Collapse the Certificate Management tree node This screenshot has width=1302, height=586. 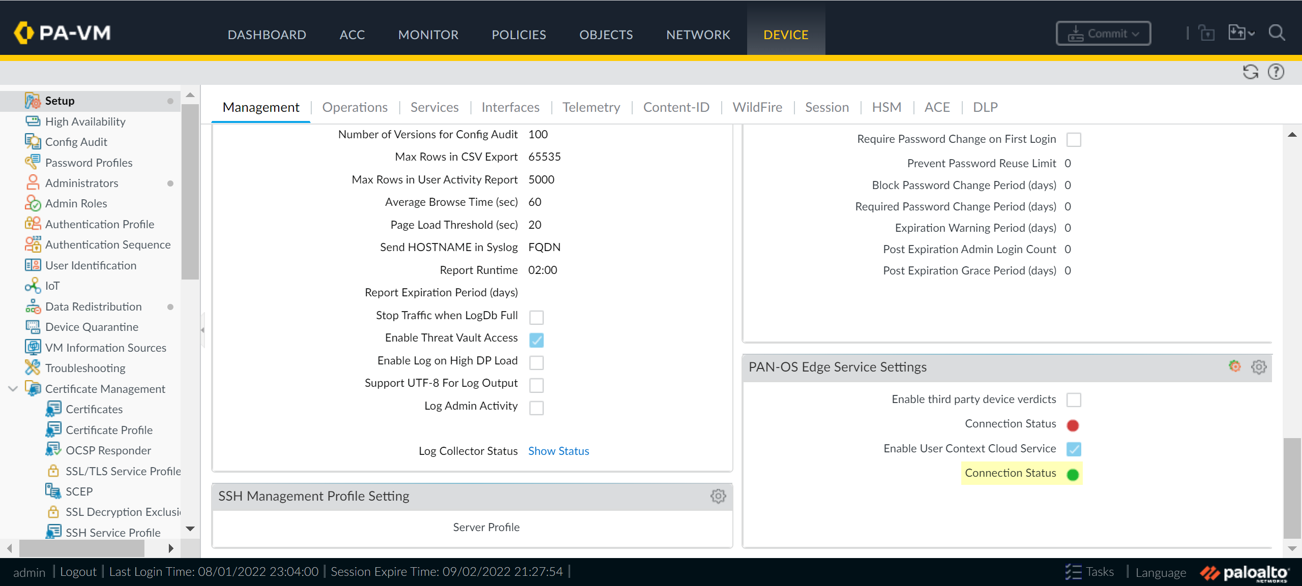(13, 389)
